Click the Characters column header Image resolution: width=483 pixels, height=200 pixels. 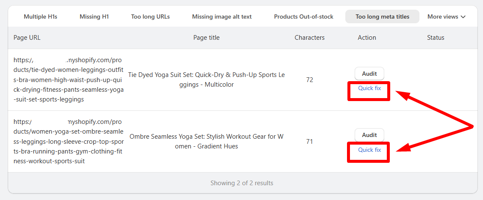tap(309, 38)
